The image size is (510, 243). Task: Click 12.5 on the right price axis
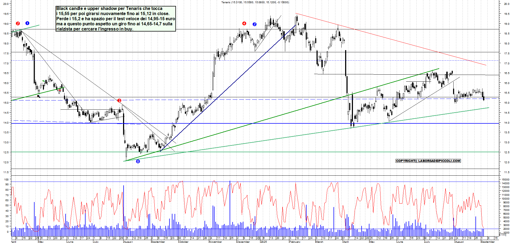pyautogui.click(x=506, y=152)
